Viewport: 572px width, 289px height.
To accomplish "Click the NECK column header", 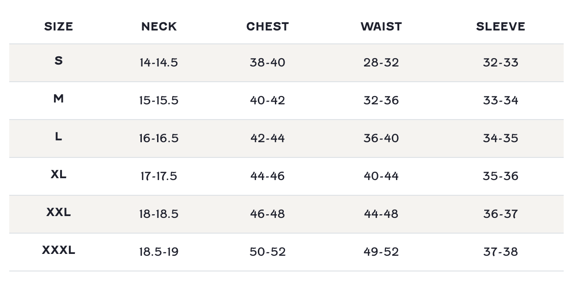I will pyautogui.click(x=159, y=27).
